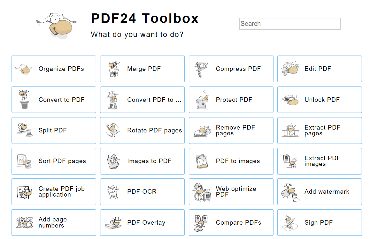Click the "What do you want to do?" subtitle
Viewport: 370px width, 239px height.
137,34
